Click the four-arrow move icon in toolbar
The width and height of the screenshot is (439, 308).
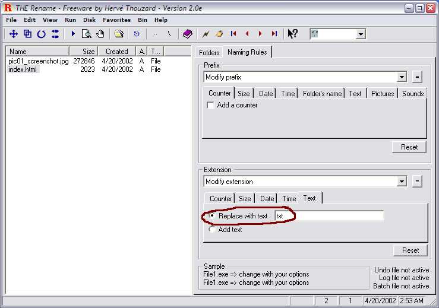pos(14,34)
